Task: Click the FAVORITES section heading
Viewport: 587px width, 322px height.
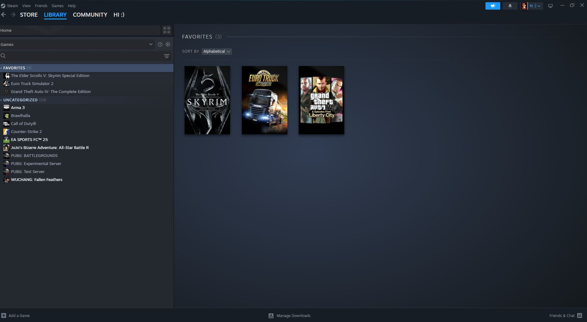Action: 197,37
